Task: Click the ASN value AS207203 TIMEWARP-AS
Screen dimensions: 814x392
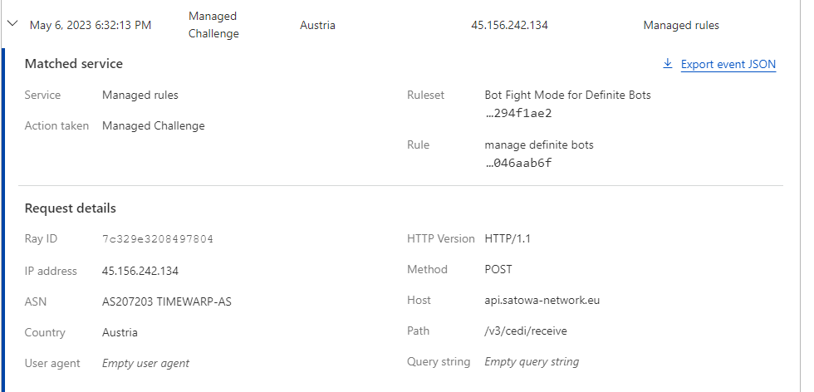Action: (x=166, y=301)
